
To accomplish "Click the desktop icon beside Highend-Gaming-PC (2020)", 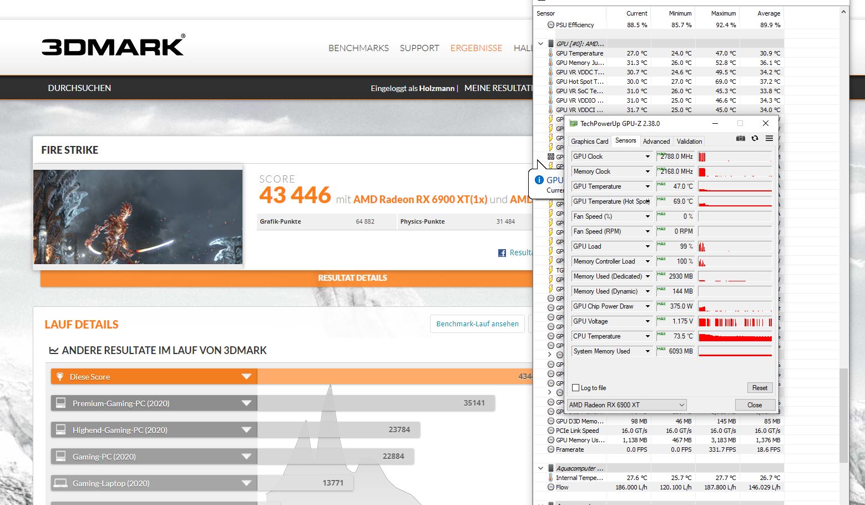I will tap(60, 430).
